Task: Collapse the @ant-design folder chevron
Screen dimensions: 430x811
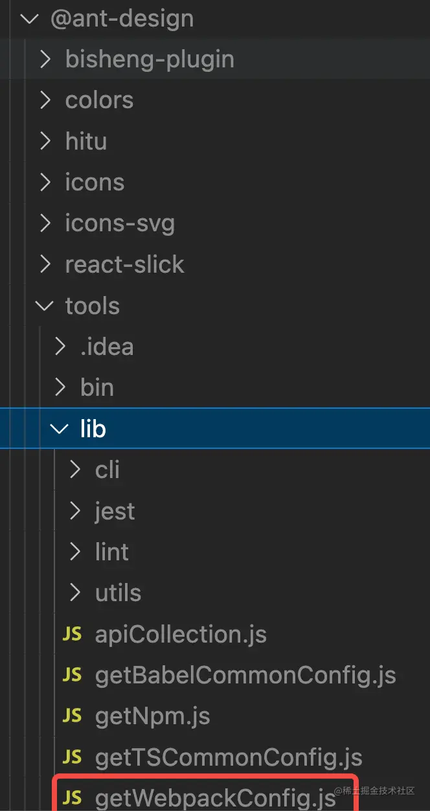Action: [x=30, y=18]
